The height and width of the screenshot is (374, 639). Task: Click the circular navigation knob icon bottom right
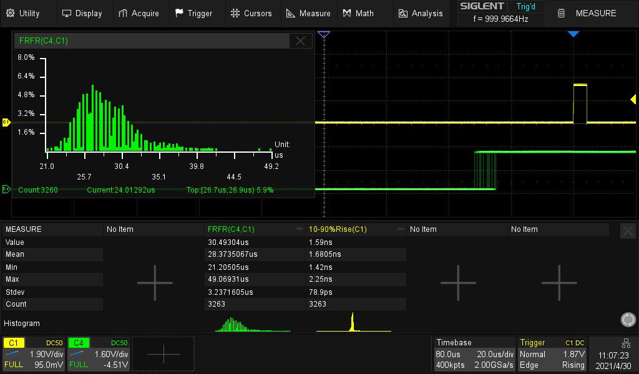[628, 319]
